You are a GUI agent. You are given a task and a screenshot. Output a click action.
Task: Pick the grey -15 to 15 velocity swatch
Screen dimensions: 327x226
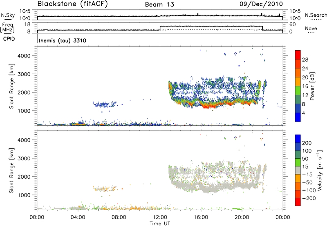[x=298, y=170]
